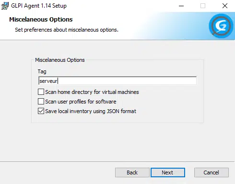Close the setup window
The image size is (235, 184).
(x=225, y=6)
